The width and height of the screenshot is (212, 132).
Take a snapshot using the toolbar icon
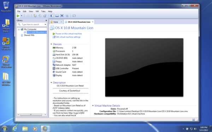pos(35,16)
